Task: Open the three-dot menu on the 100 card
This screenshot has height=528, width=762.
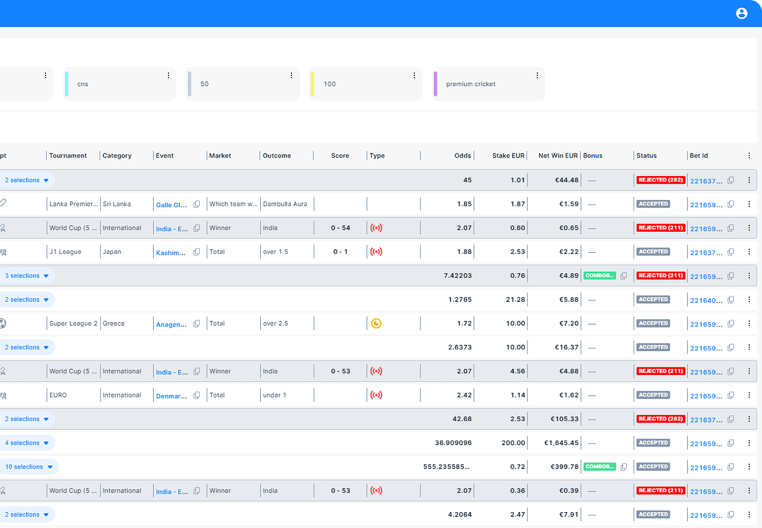Action: click(x=414, y=76)
